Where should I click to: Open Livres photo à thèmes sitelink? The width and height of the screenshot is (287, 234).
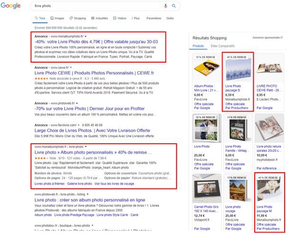coord(49,184)
